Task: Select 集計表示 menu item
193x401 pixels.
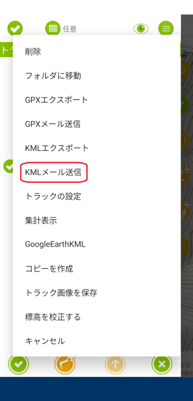Action: tap(97, 220)
